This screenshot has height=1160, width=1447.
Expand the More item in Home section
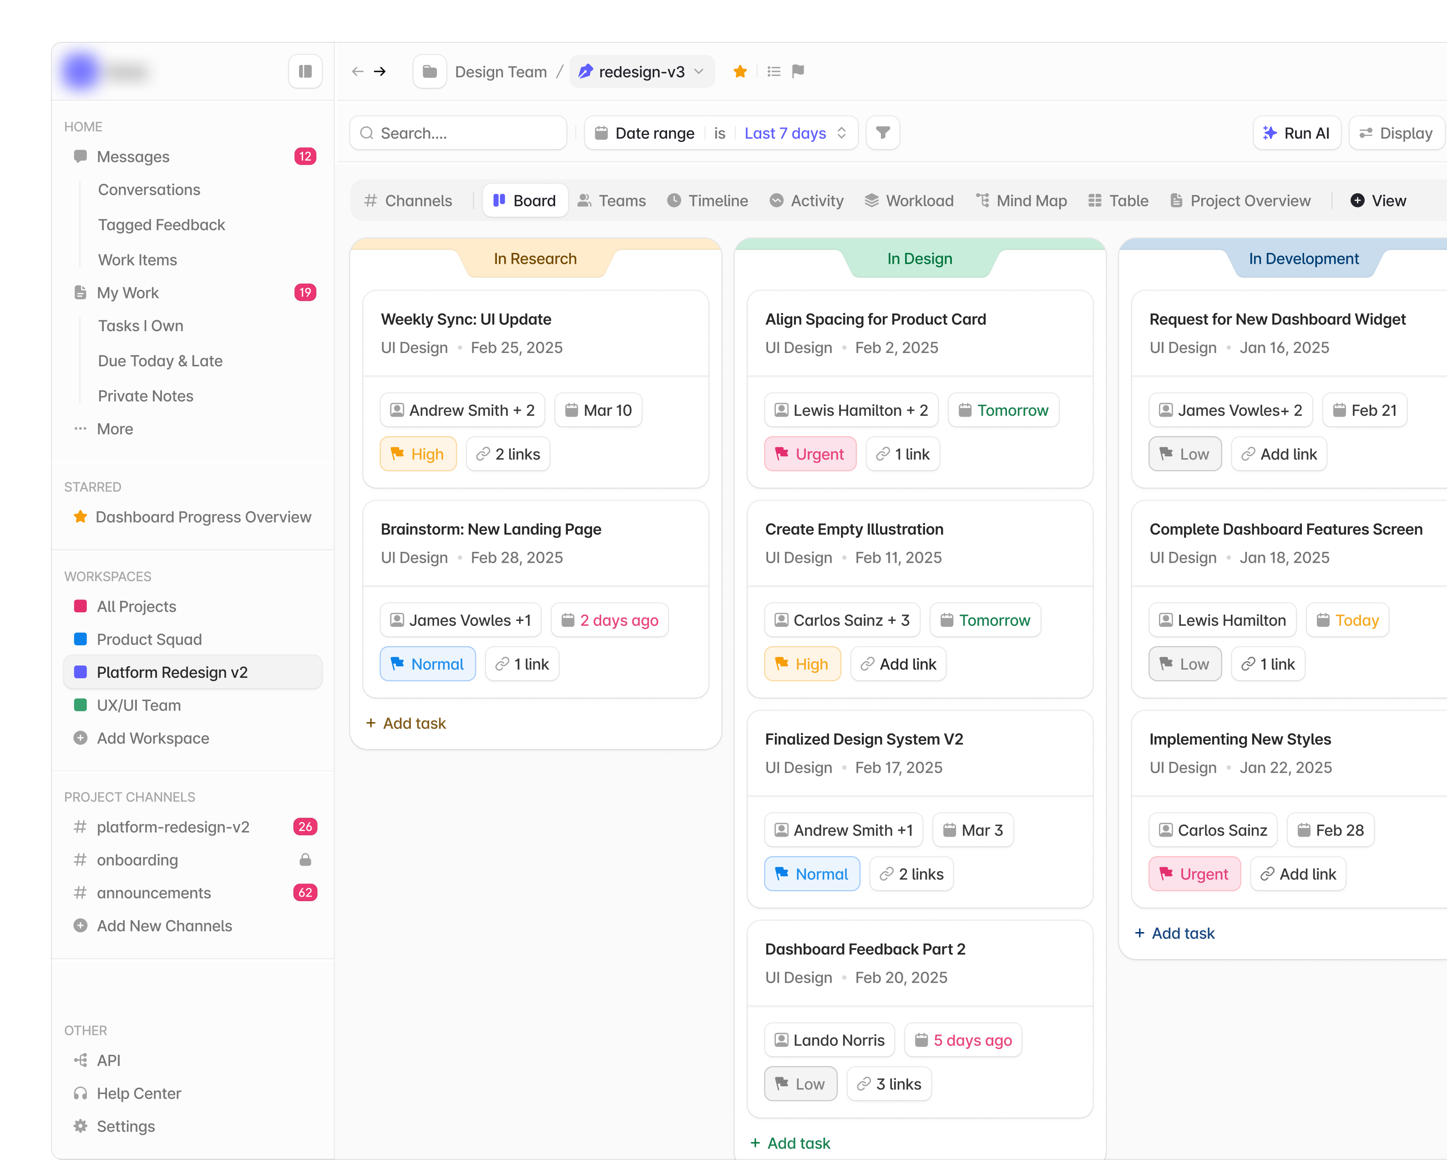point(115,429)
